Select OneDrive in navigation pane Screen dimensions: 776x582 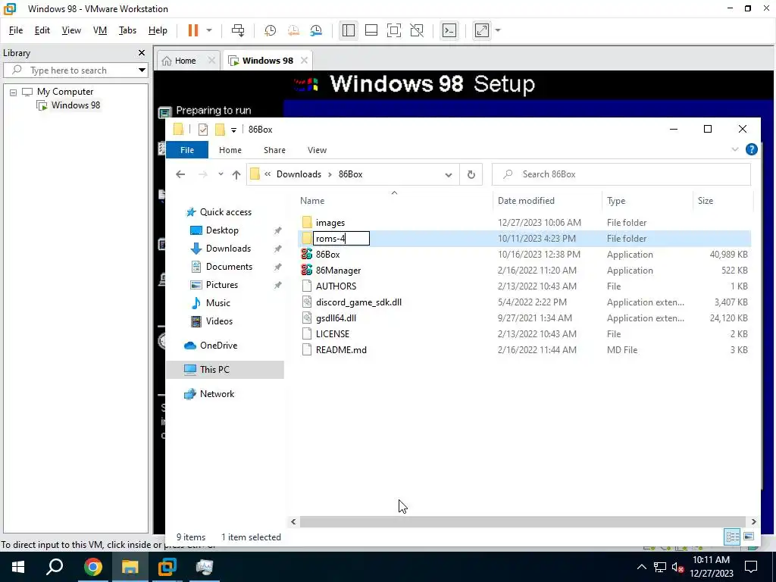(x=218, y=346)
